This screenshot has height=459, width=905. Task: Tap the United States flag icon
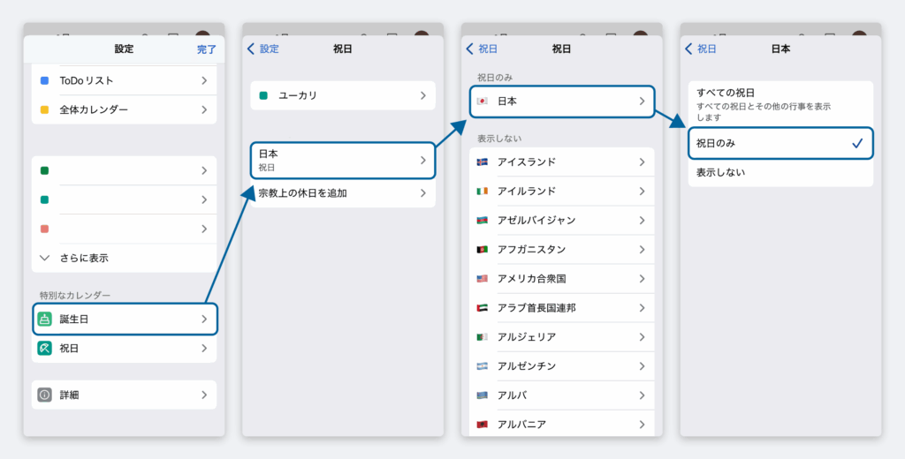point(483,279)
